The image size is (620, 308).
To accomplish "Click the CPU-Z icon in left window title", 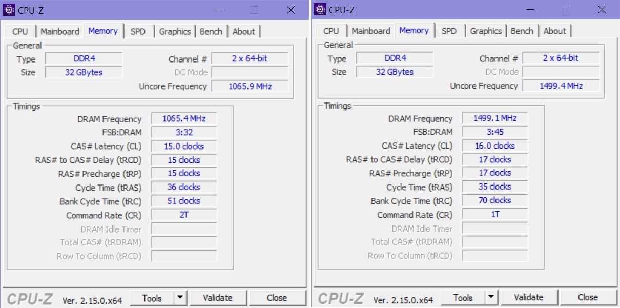I will tap(9, 10).
